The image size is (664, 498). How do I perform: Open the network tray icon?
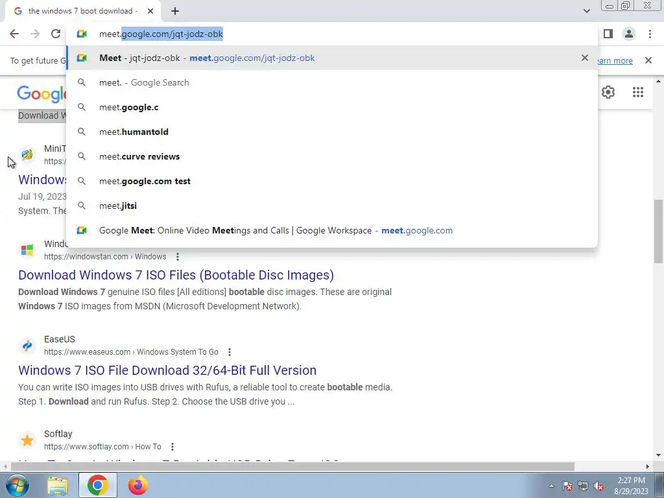[583, 486]
